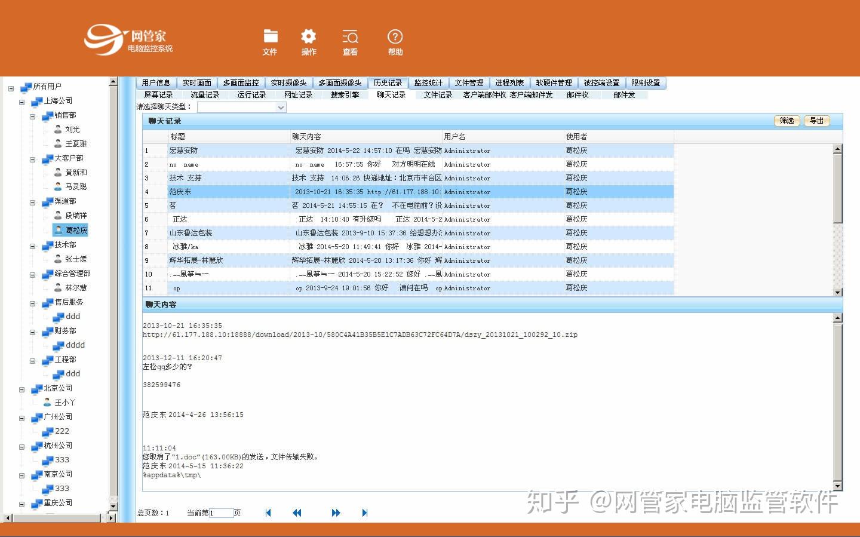Click user tree scrollbar up arrow
The width and height of the screenshot is (860, 537).
tap(113, 82)
